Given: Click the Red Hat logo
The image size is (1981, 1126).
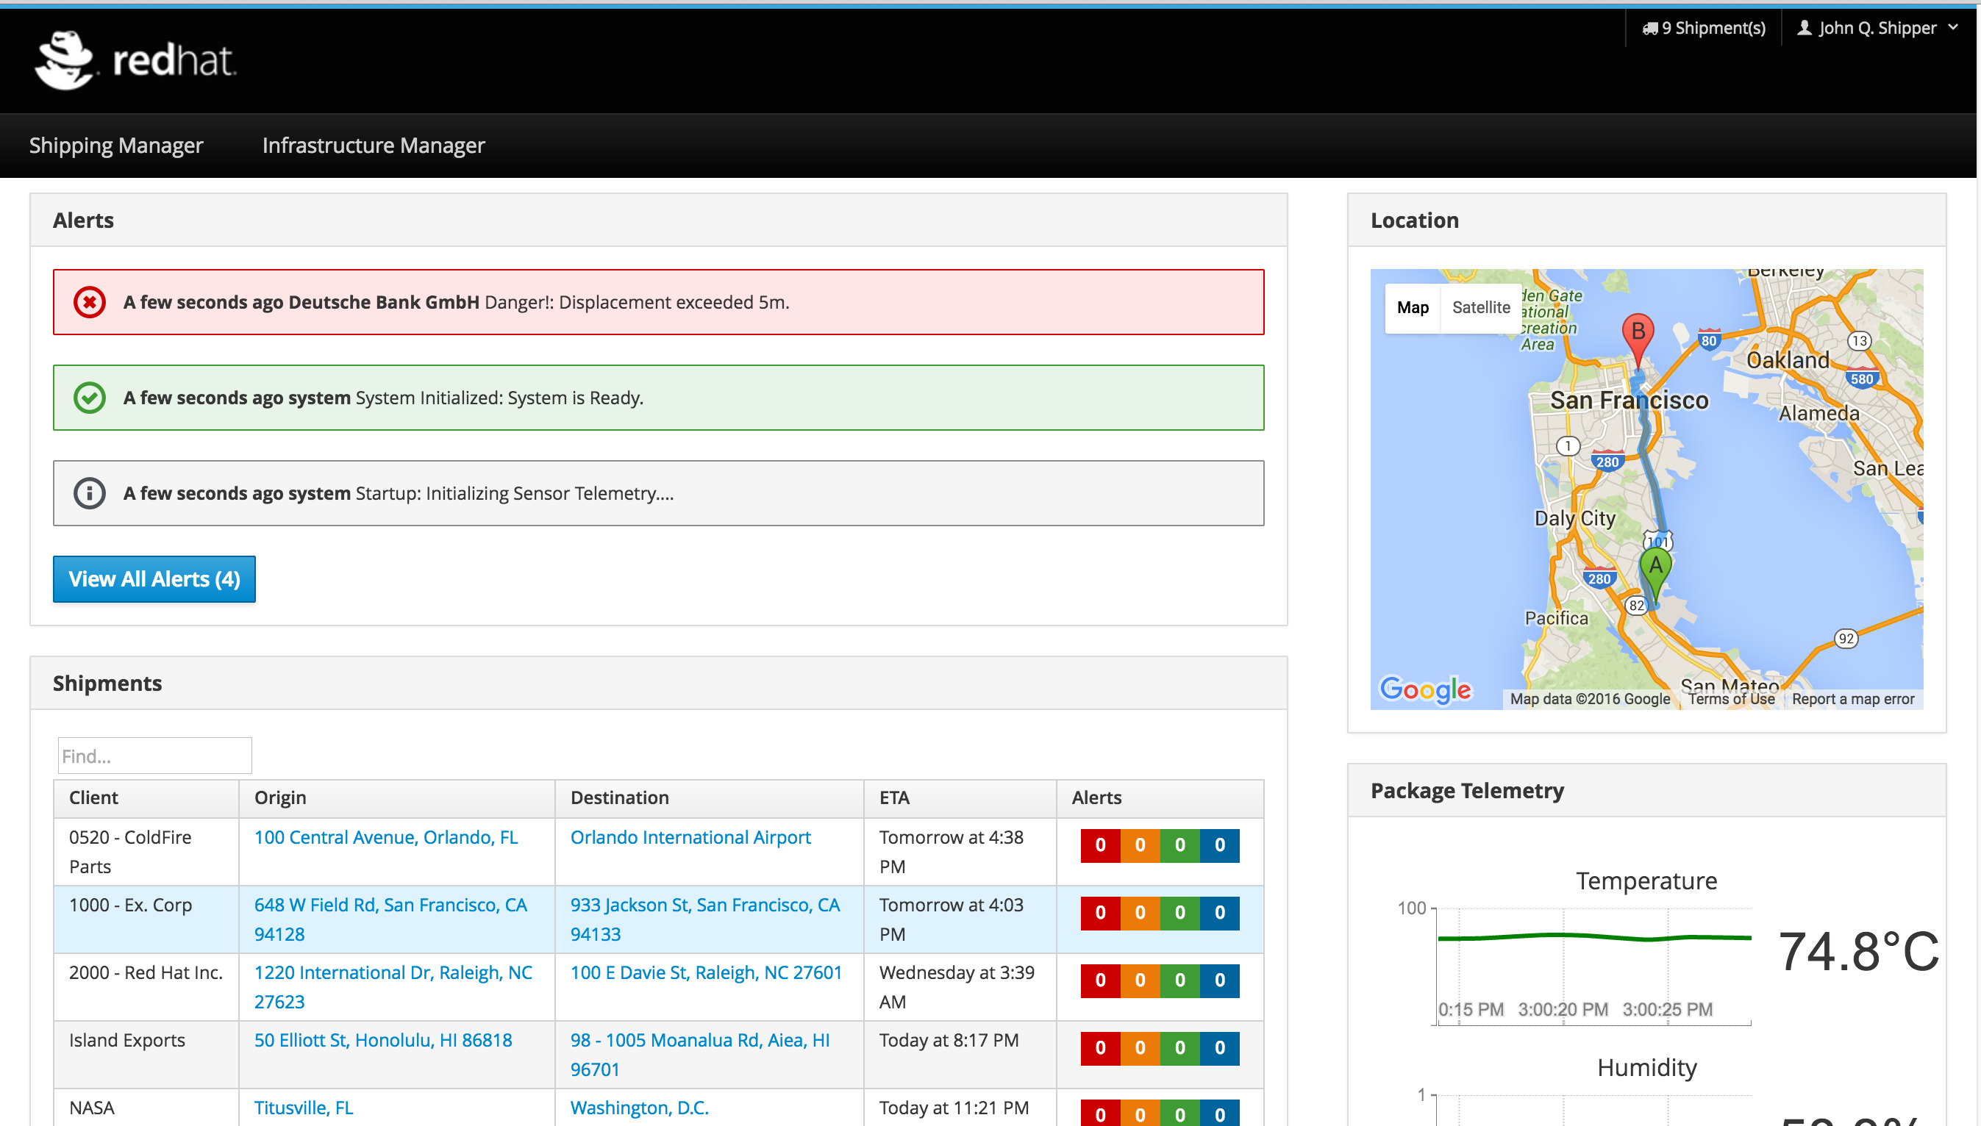Looking at the screenshot, I should (x=135, y=60).
